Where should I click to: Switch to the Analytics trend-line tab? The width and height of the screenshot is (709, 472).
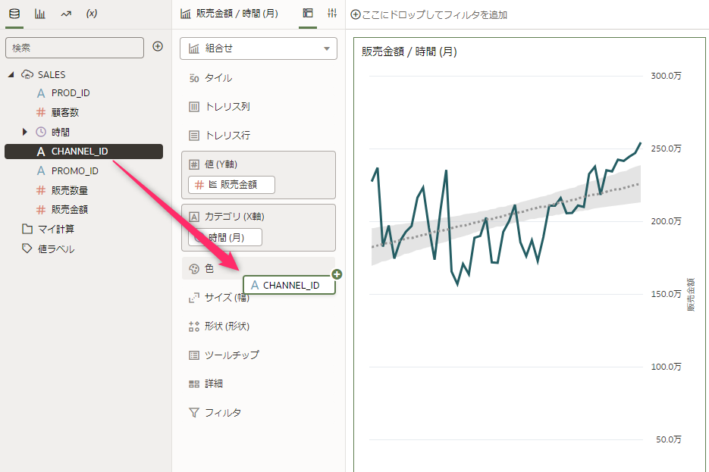pos(66,14)
